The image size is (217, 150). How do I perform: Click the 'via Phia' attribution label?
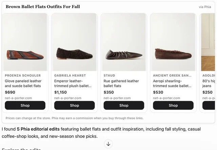[205, 7]
